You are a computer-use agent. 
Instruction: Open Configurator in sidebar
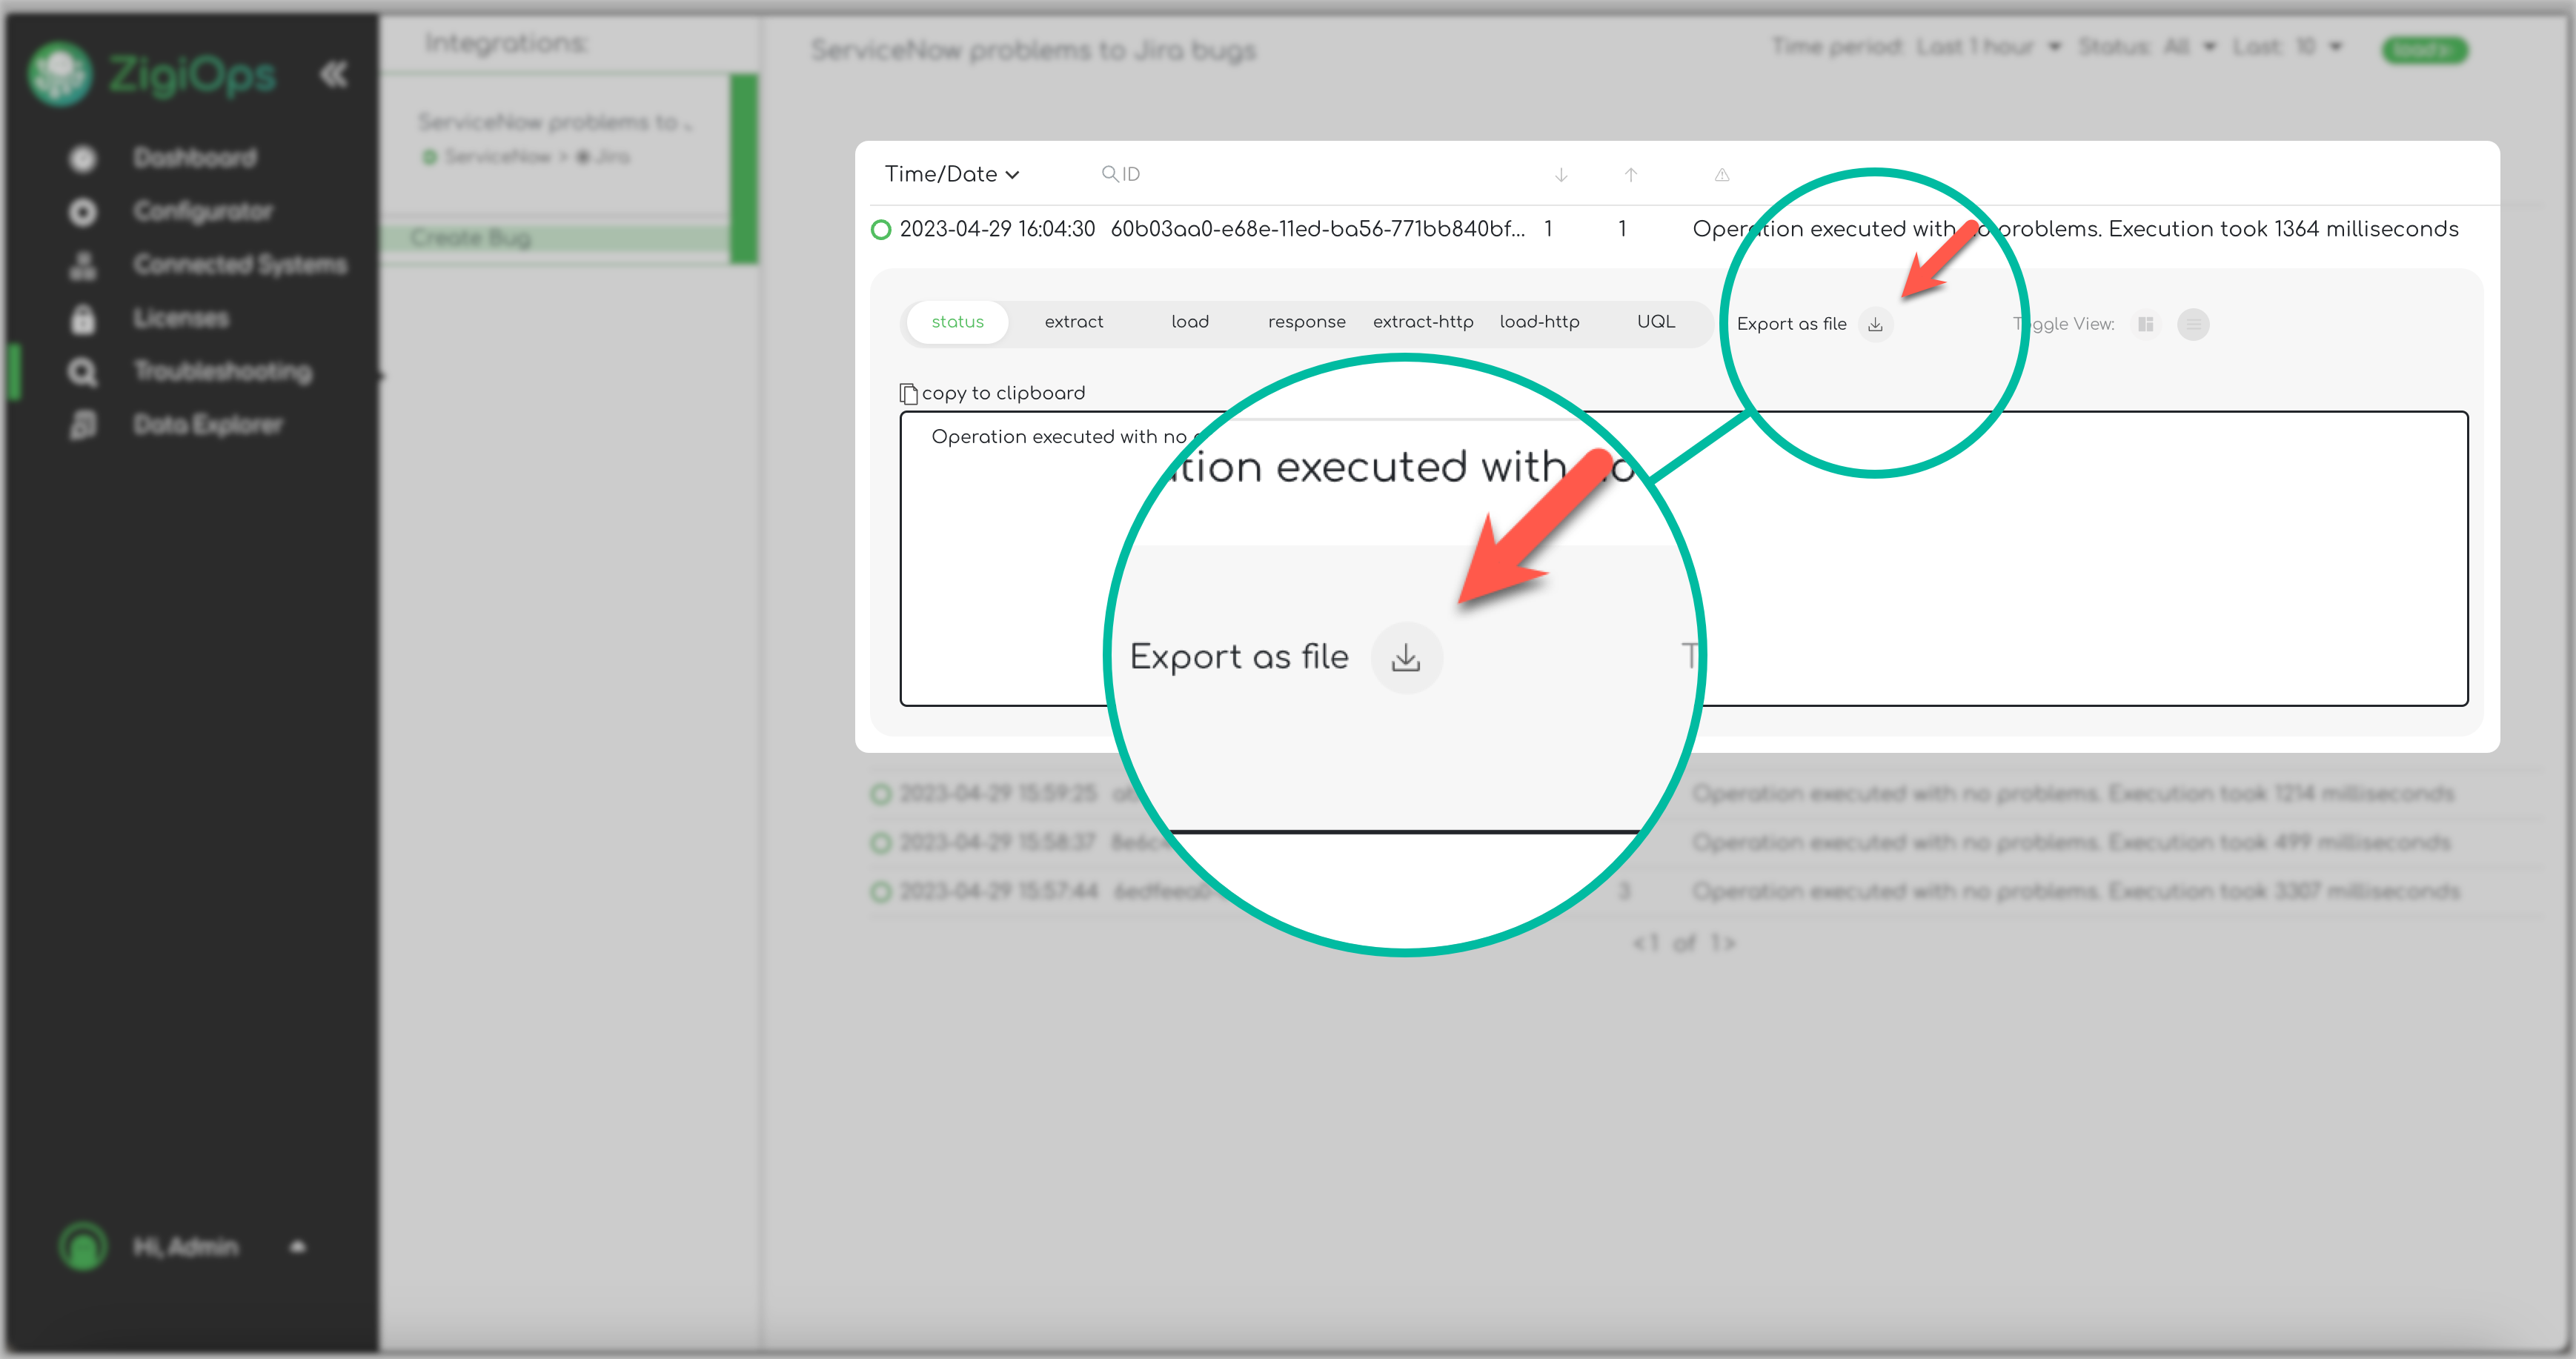(x=203, y=211)
